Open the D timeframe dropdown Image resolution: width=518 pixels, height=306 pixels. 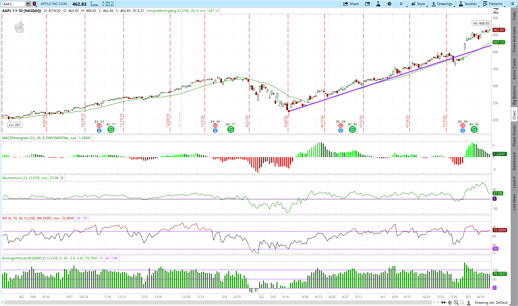tap(401, 4)
